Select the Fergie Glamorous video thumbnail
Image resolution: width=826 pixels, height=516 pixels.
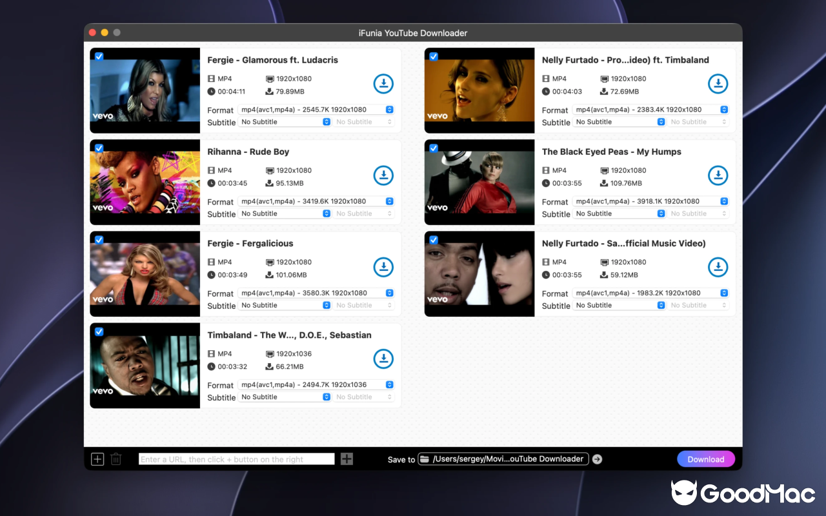pos(145,90)
